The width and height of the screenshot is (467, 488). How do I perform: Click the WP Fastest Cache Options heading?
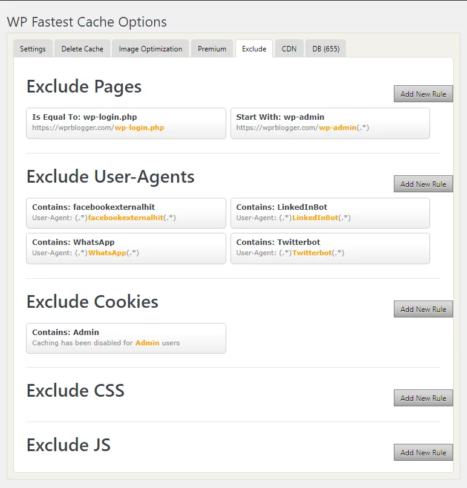(x=87, y=22)
